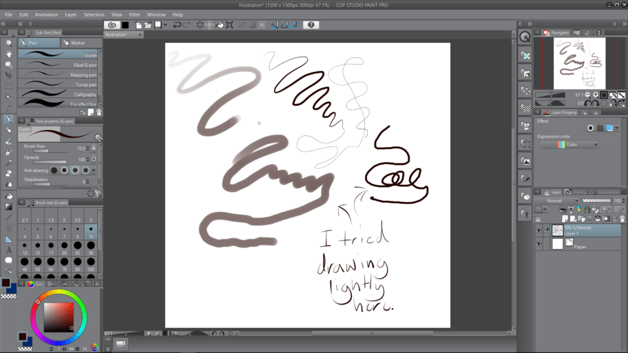This screenshot has width=628, height=353.
Task: Toggle Clip to Layer Below icon
Action: pyautogui.click(x=563, y=209)
